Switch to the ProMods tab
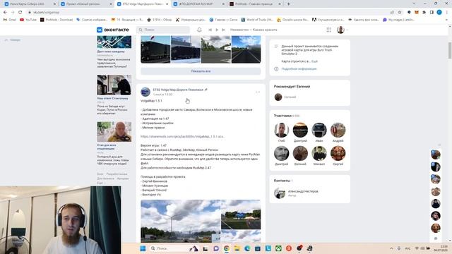This screenshot has width=452, height=254. 255,4
